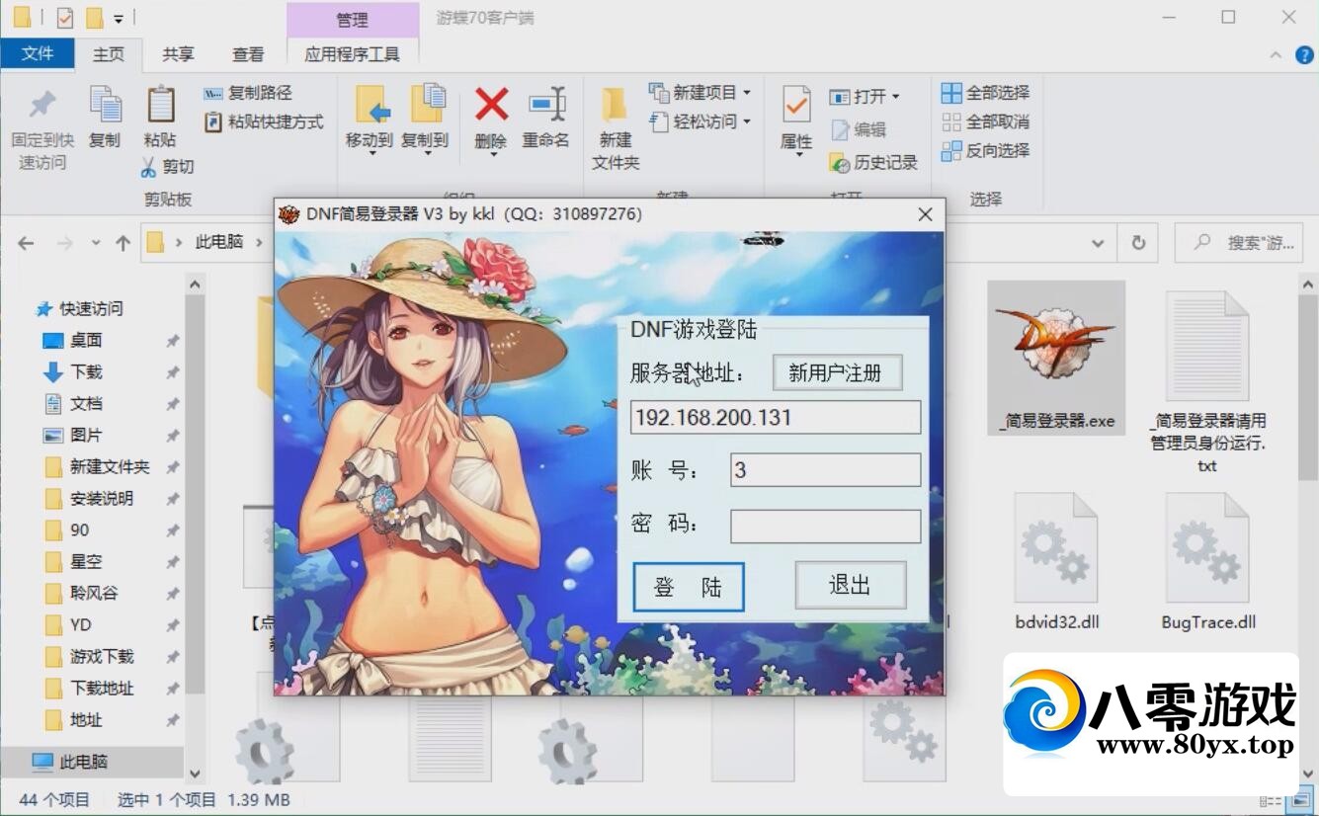The image size is (1319, 816).
Task: Click Pin to Quick Access icon
Action: 42,105
